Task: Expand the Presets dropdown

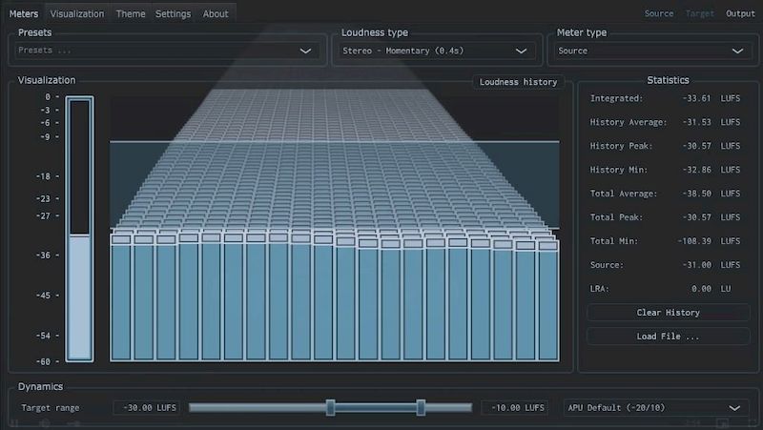Action: (166, 51)
